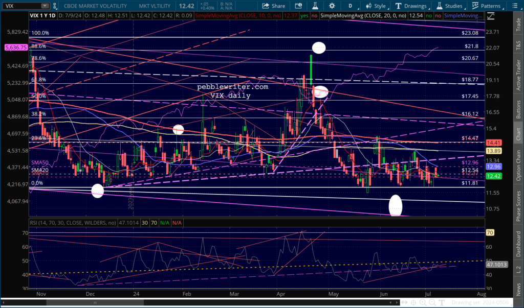Viewport: 524px width, 308px height.
Task: Open the Dashboard side tab
Action: 518,249
